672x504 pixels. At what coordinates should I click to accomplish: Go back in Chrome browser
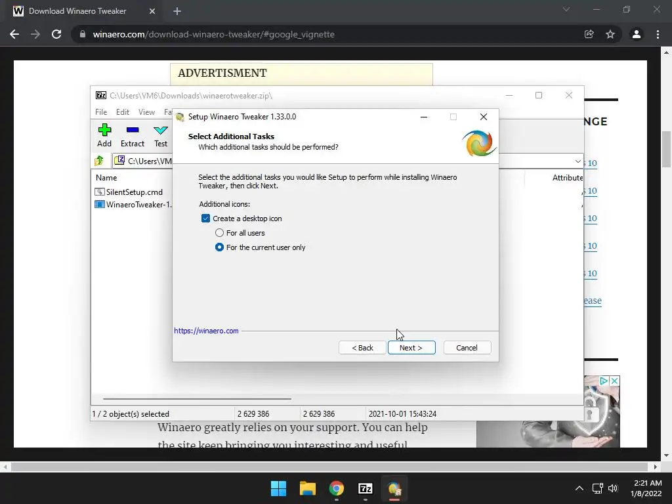pos(14,34)
